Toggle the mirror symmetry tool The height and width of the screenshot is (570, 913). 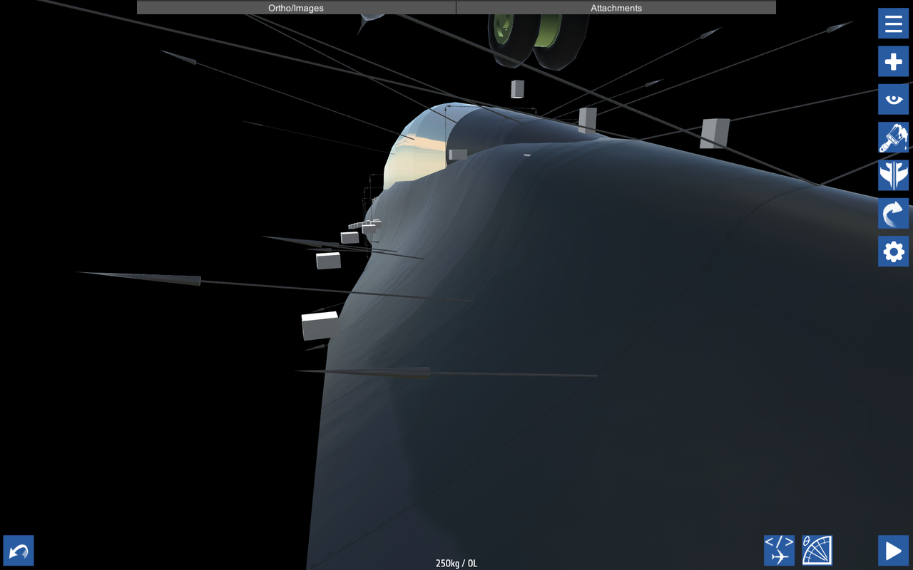point(893,175)
